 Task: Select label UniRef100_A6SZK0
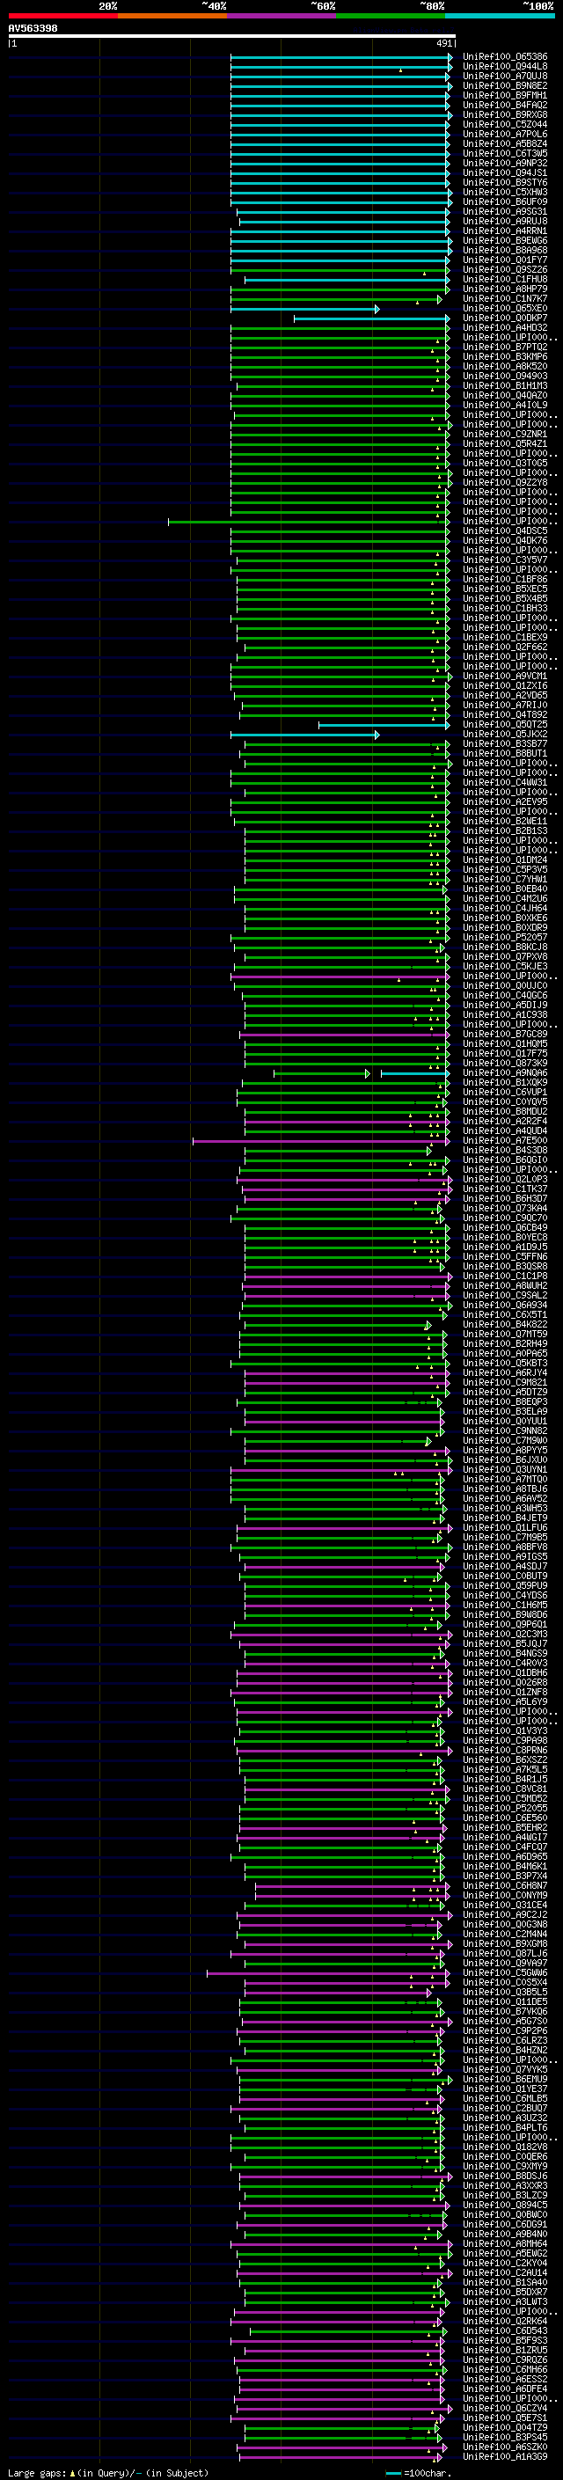tap(505, 2447)
